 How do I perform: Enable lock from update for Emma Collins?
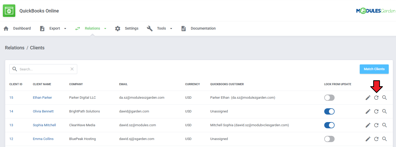coord(329,139)
